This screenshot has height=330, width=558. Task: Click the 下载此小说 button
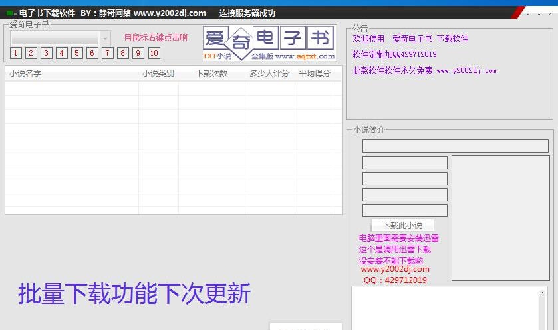tap(402, 226)
